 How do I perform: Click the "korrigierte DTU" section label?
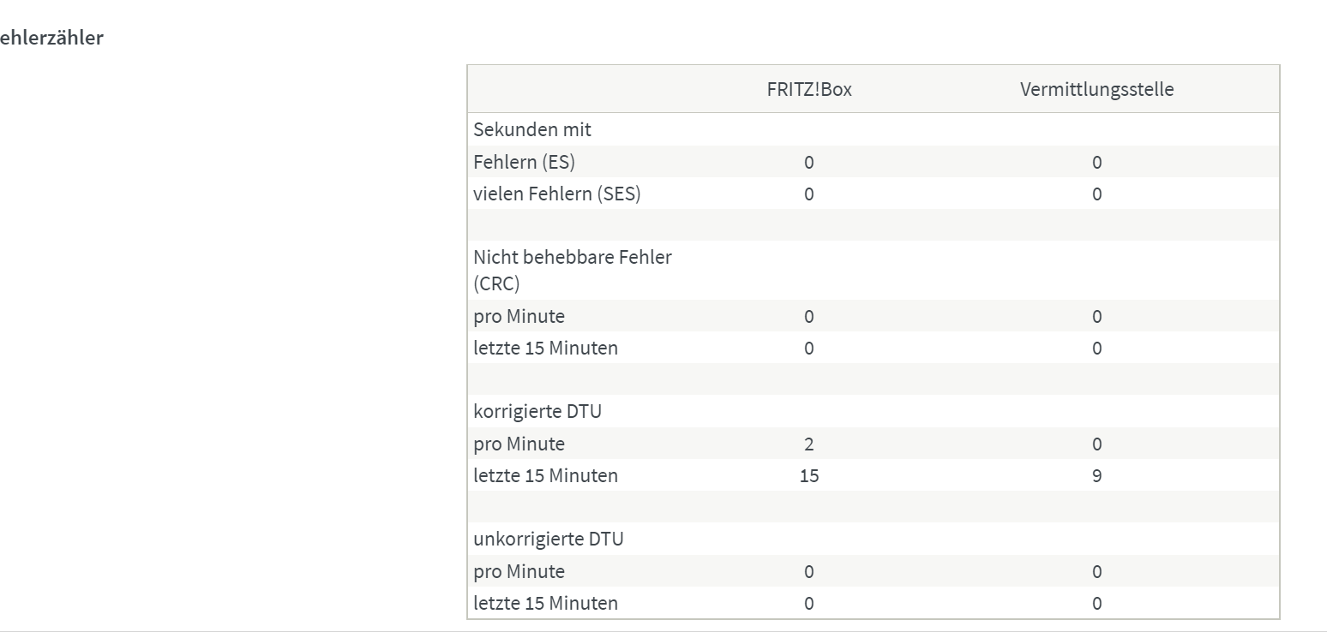point(537,411)
